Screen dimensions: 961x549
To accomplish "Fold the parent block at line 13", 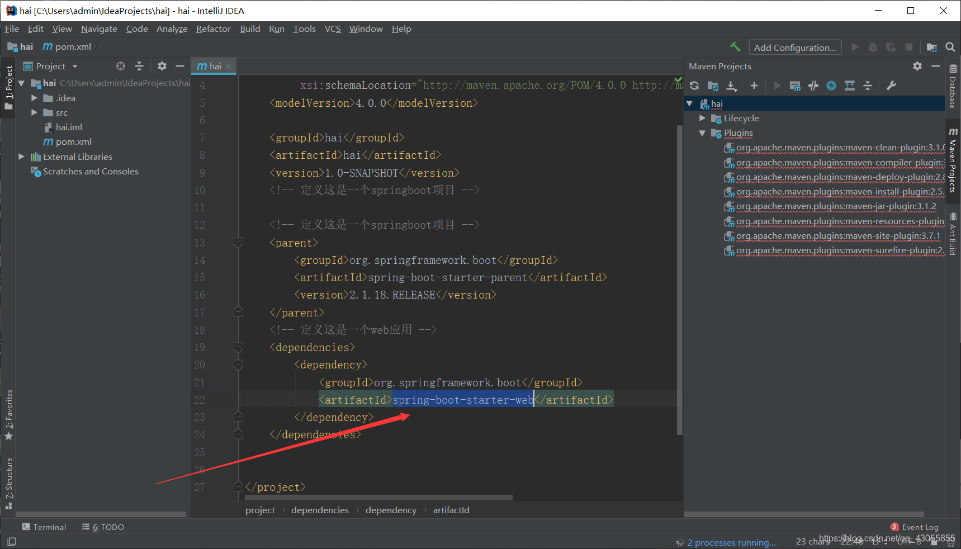I will click(238, 243).
